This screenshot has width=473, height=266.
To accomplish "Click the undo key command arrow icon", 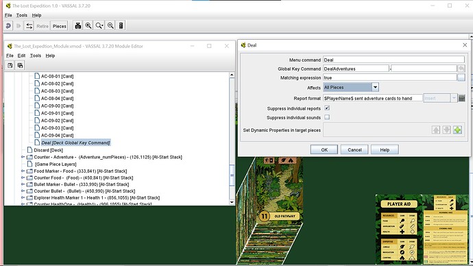I will point(461,69).
